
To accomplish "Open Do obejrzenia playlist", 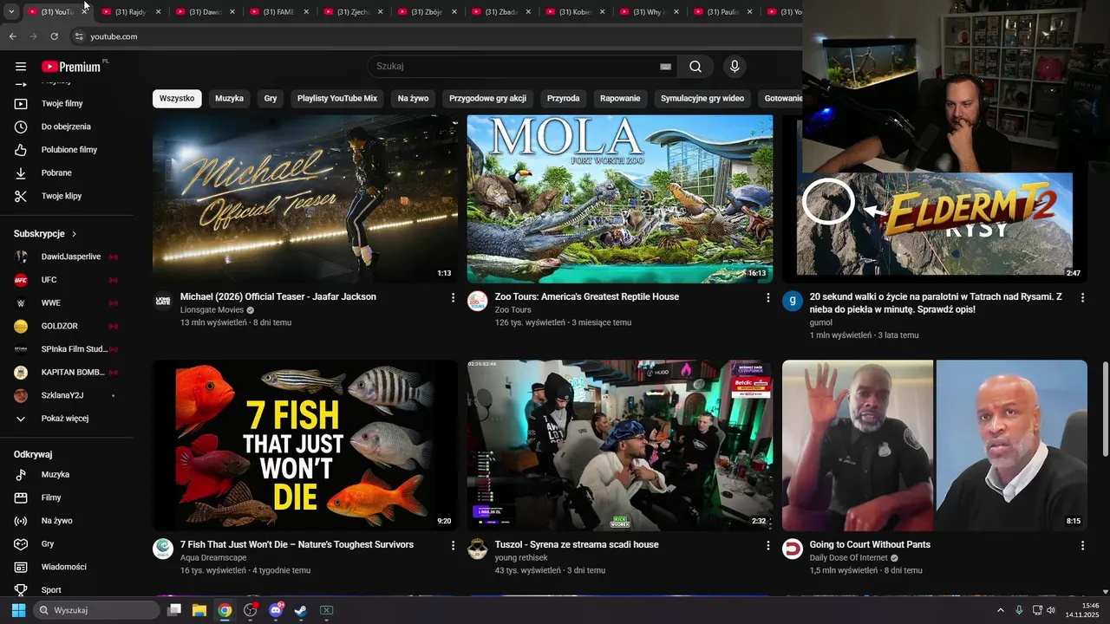I will pyautogui.click(x=66, y=127).
